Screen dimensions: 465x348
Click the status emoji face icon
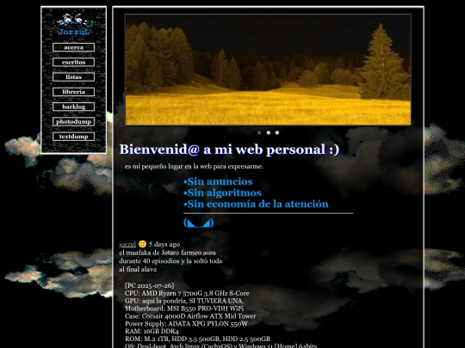142,244
